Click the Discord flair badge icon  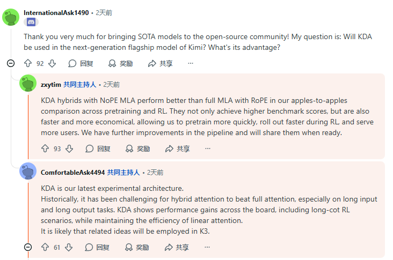point(31,23)
